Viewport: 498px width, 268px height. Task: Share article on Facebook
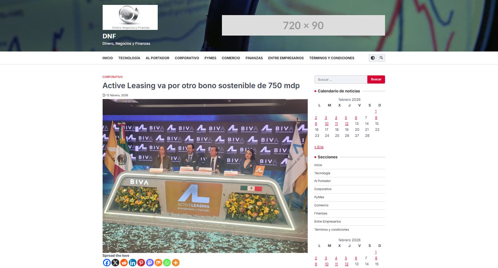(107, 263)
